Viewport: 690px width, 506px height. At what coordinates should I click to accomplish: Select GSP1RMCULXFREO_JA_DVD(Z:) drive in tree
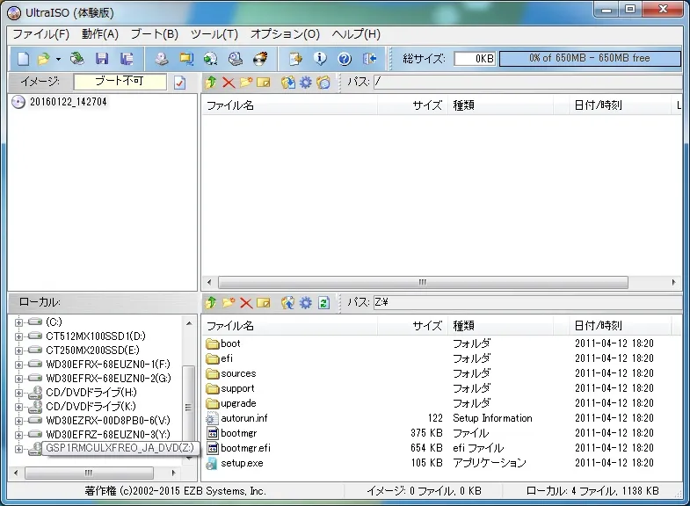tap(120, 448)
